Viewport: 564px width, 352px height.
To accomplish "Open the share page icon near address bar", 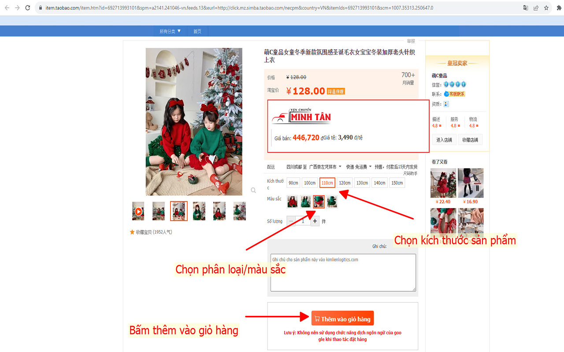I will (536, 7).
